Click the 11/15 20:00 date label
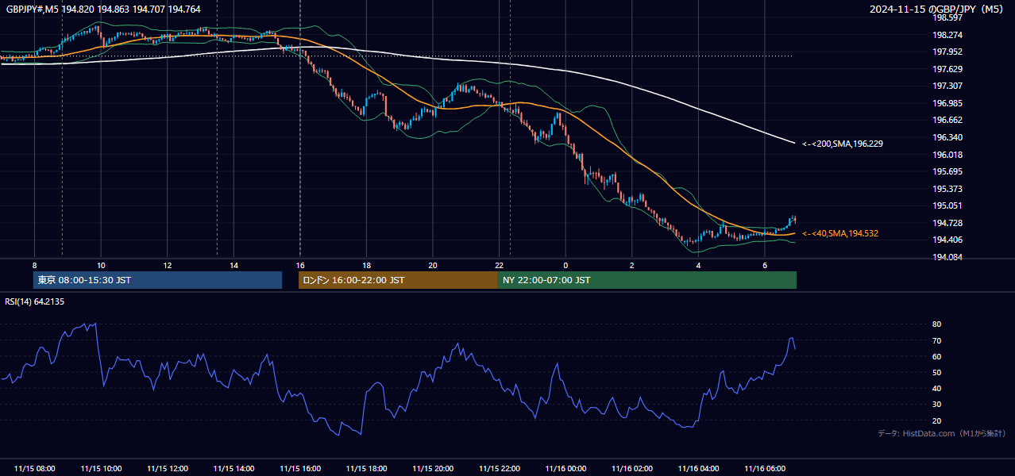This screenshot has height=476, width=1015. [x=433, y=469]
